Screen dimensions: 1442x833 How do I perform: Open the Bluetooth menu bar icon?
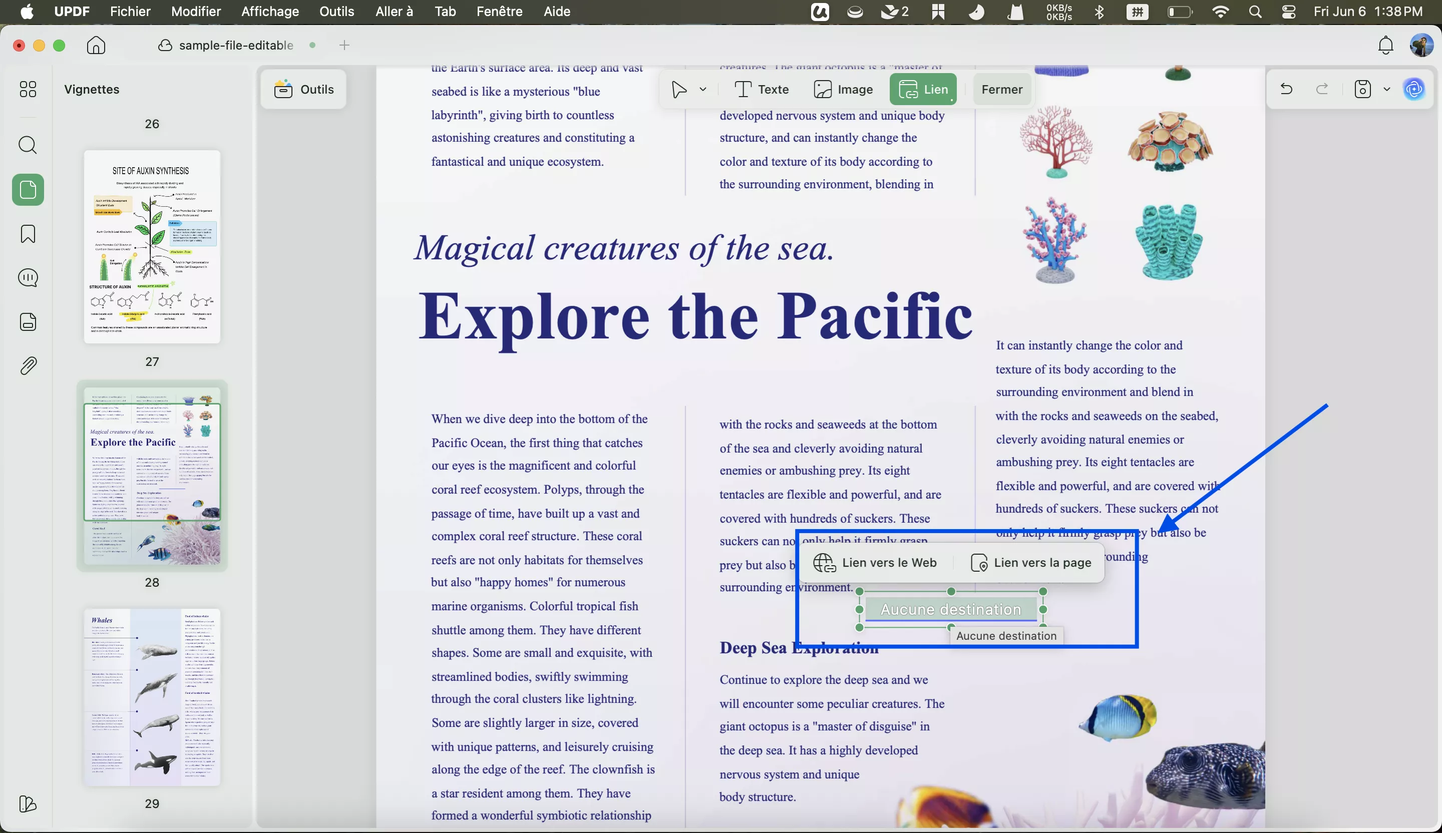tap(1099, 12)
